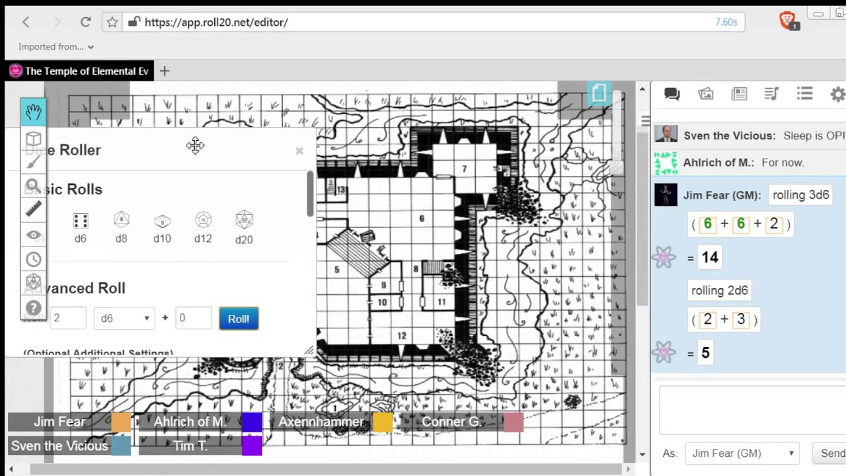The height and width of the screenshot is (476, 846).
Task: Click the "rolling 2d6" formula label
Action: tap(720, 290)
